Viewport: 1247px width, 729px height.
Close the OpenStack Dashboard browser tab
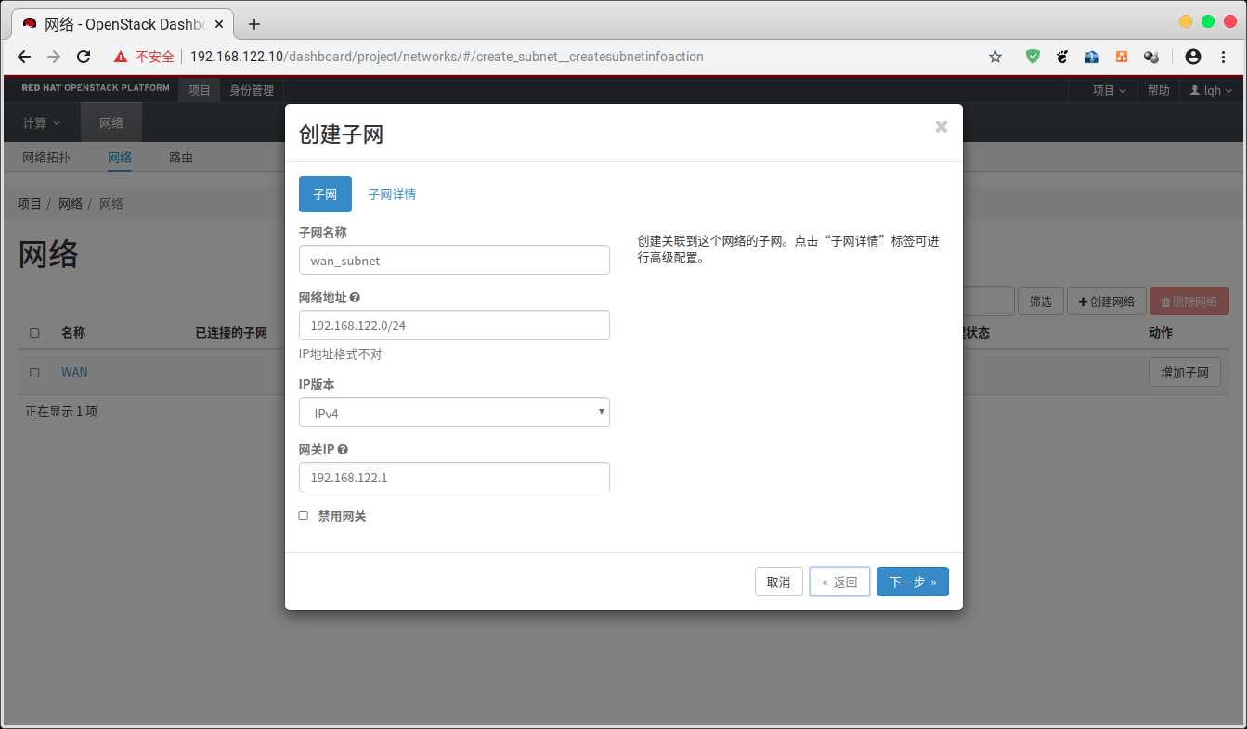point(220,24)
